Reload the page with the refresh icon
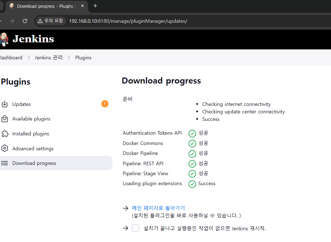Image resolution: width=331 pixels, height=242 pixels. click(x=25, y=21)
